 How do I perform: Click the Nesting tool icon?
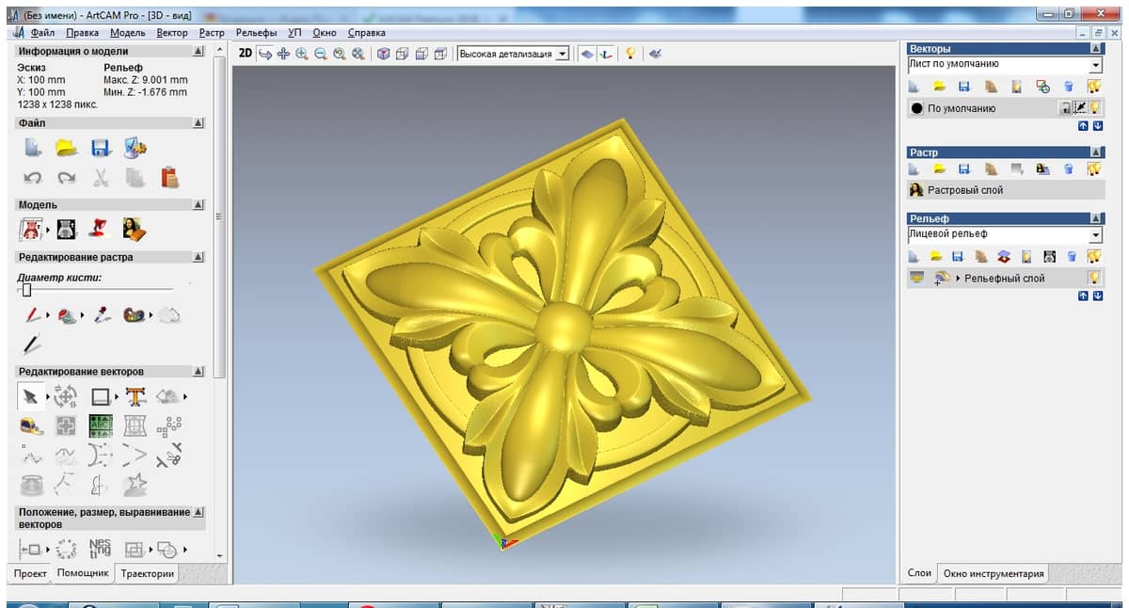(99, 549)
